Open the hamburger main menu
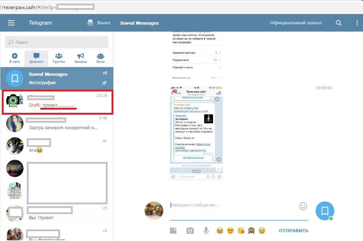The height and width of the screenshot is (241, 363). 11,23
